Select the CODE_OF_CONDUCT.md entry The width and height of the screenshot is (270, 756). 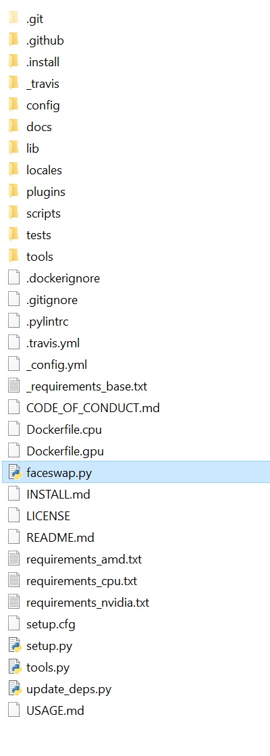84,408
